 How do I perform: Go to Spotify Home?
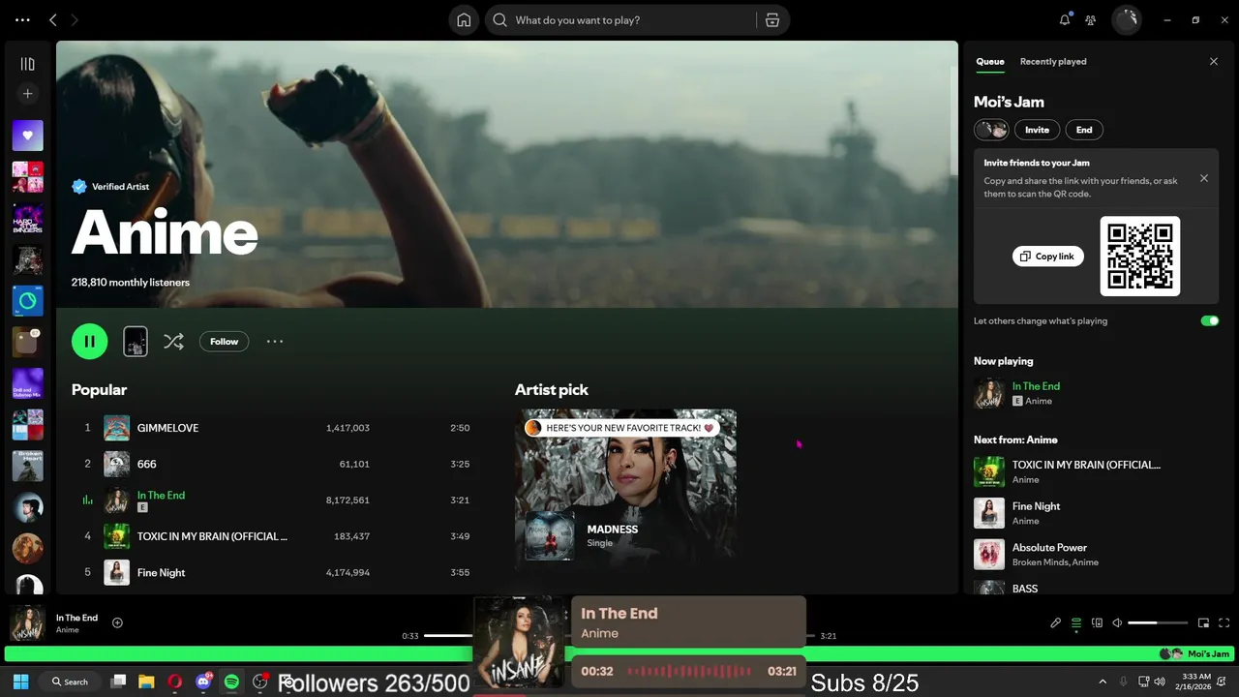click(x=464, y=19)
